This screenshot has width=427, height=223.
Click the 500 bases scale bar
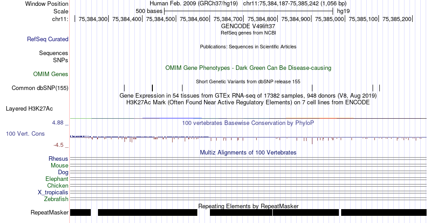pyautogui.click(x=249, y=11)
